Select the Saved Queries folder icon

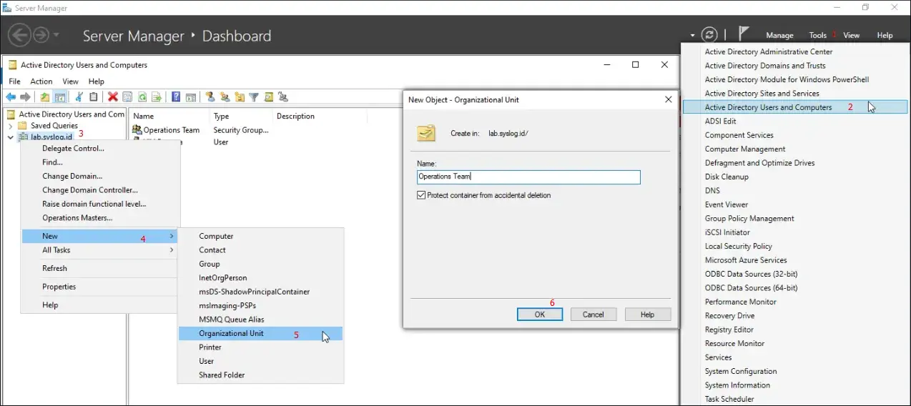click(x=23, y=125)
